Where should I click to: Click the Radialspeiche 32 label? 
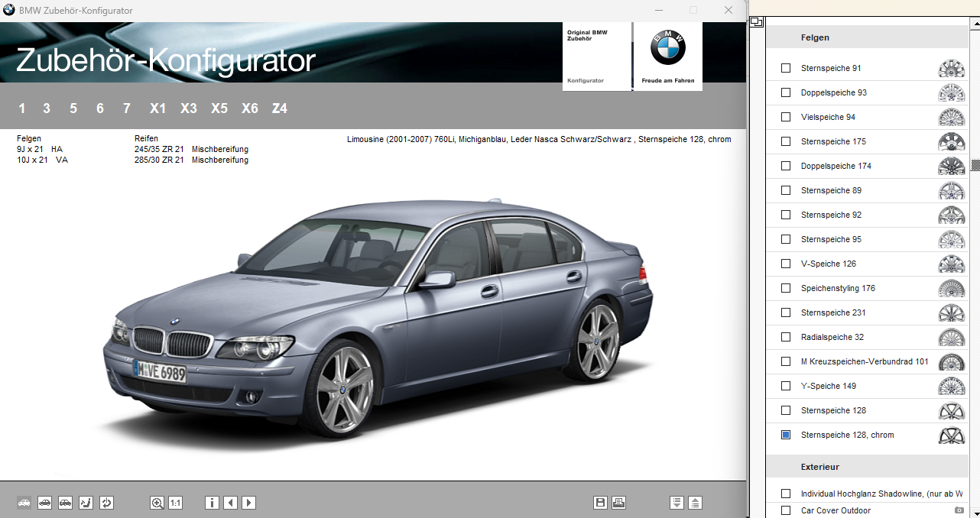pos(832,337)
